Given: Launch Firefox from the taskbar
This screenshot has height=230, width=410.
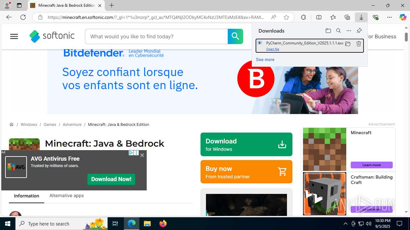Looking at the screenshot, I should click(163, 224).
